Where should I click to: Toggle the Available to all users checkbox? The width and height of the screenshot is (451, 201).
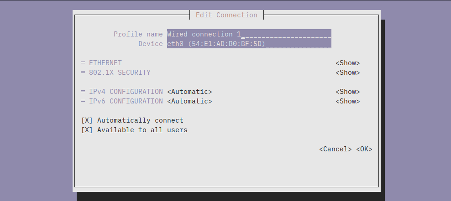coord(87,130)
